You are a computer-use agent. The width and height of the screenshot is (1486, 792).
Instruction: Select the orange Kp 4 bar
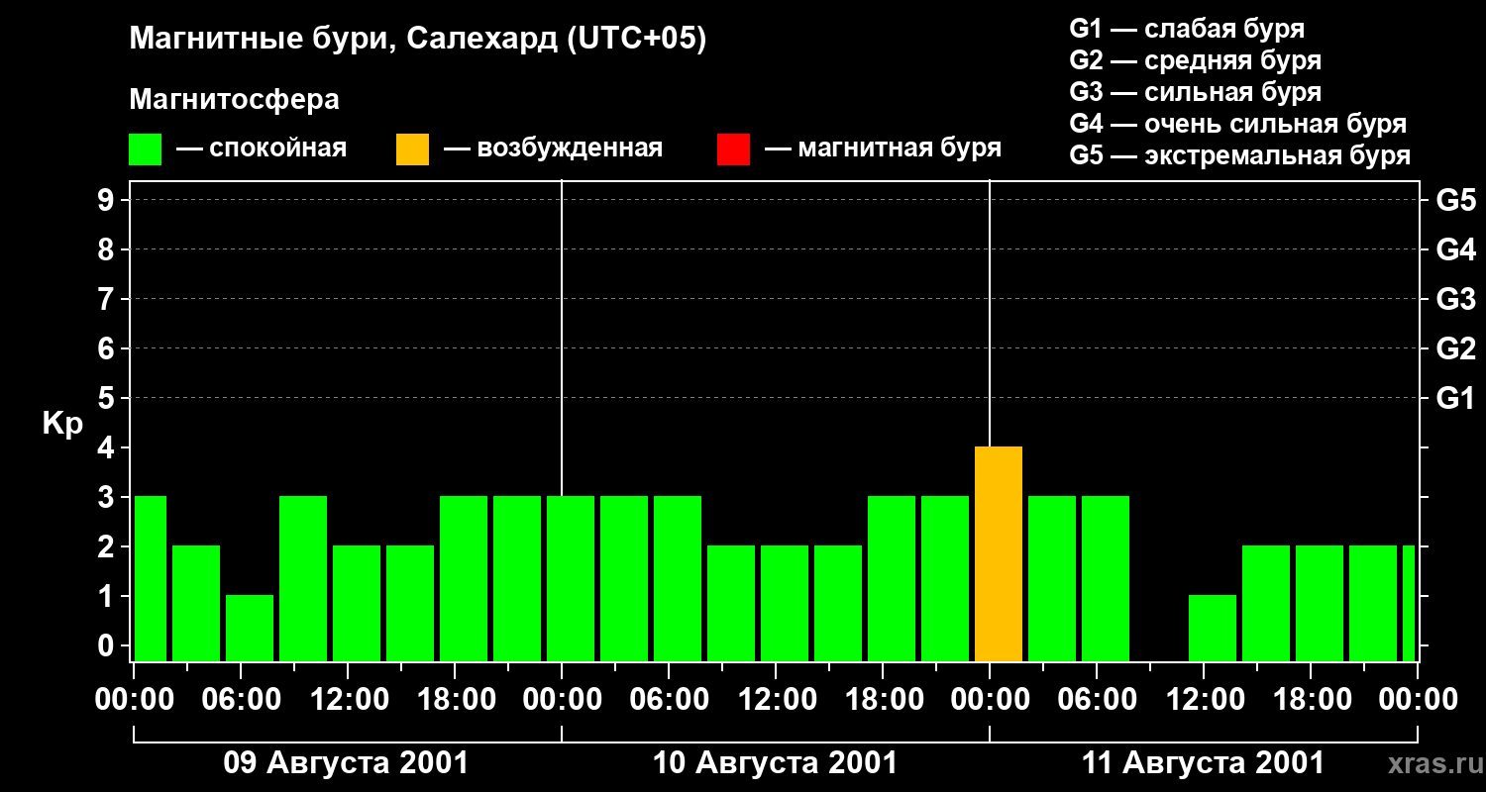tap(999, 554)
